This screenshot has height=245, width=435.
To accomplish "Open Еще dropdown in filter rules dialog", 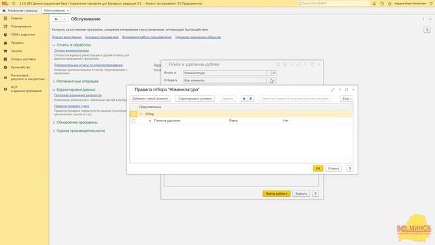I will coord(347,99).
